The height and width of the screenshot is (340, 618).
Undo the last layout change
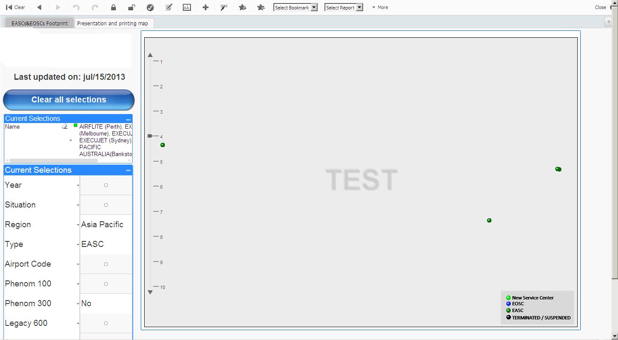click(76, 7)
